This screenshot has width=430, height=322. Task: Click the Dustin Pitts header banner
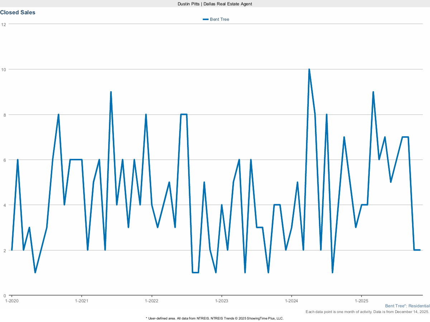215,4
